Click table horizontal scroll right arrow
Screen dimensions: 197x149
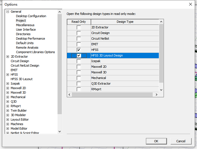156,94
